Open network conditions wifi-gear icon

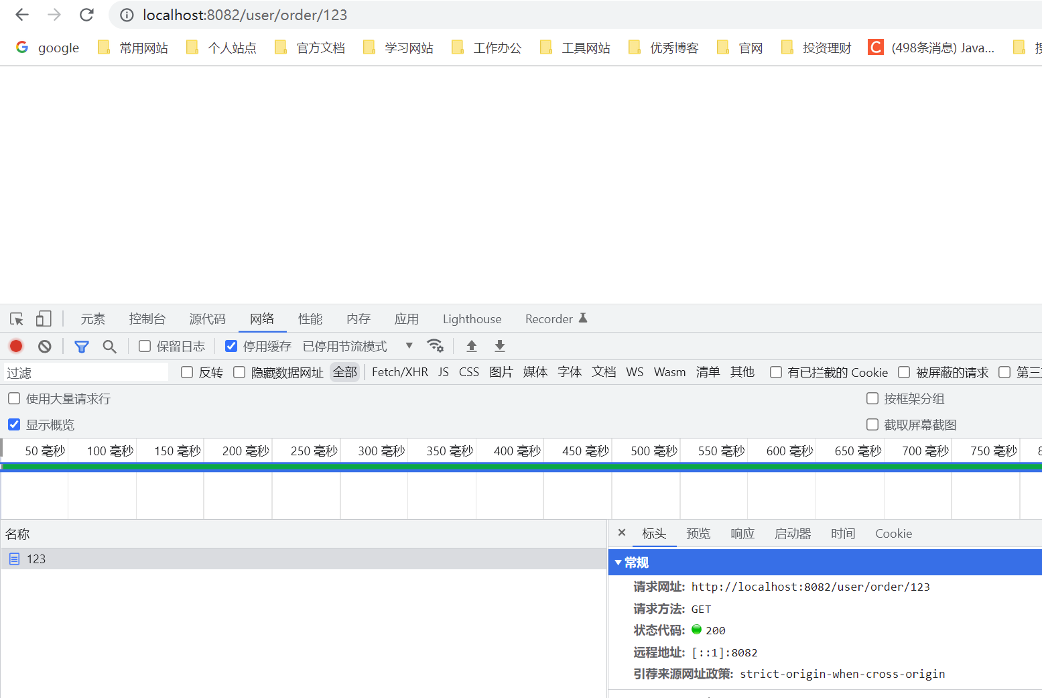click(436, 346)
